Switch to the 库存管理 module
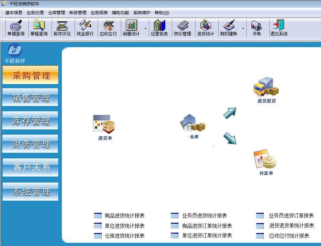This screenshot has height=246, width=321. coord(31,121)
